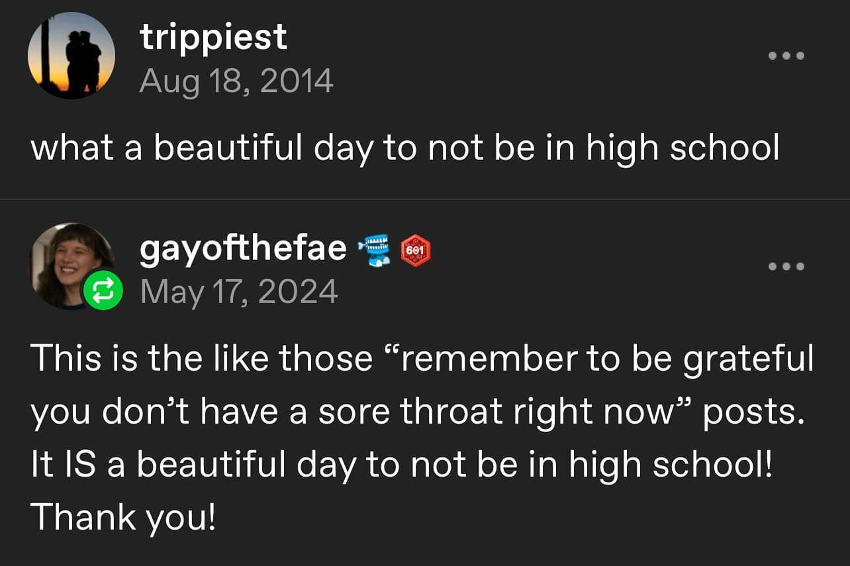Click the original post text about high school
The image size is (850, 566).
click(x=405, y=148)
